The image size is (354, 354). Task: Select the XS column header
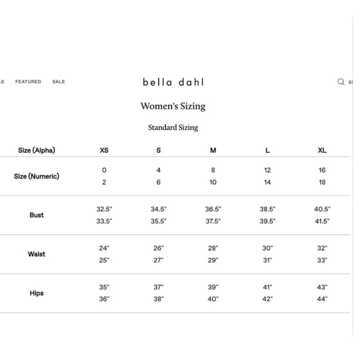pos(104,150)
